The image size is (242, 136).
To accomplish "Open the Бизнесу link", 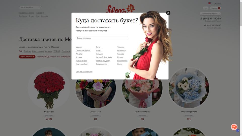I will pos(44,16).
